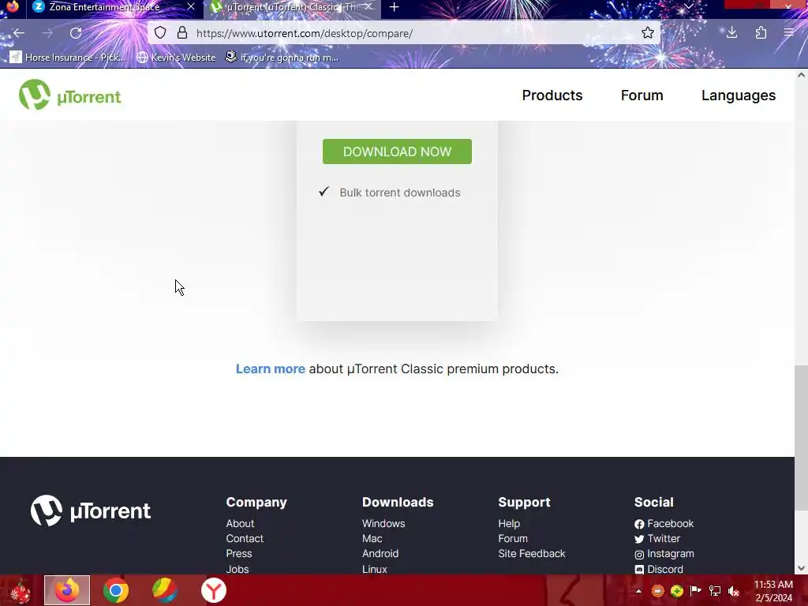Open the Contact footer link

pos(245,538)
